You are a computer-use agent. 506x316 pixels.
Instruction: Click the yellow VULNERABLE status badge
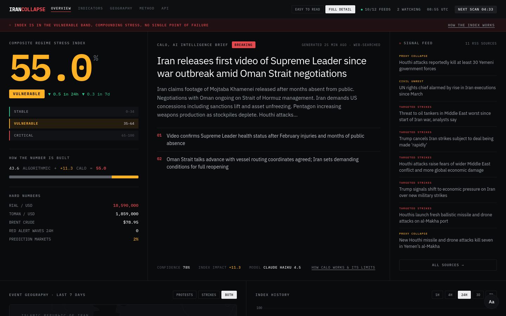[x=27, y=94]
